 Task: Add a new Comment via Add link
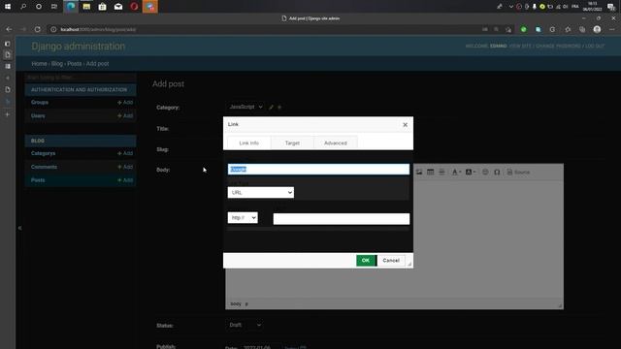(125, 167)
